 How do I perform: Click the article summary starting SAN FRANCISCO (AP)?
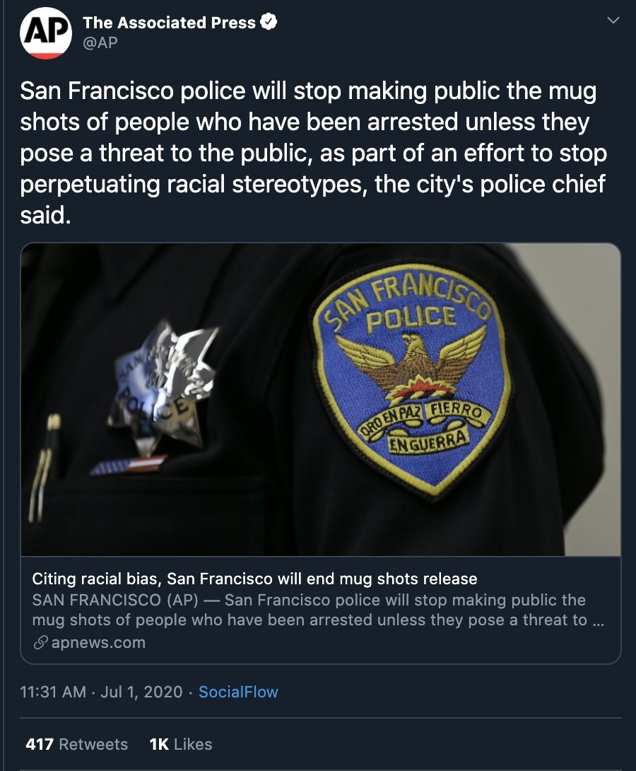tap(318, 610)
